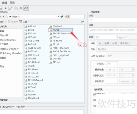The image size is (137, 114).
Task: Click the blue arrow assign icon
Action: (6, 8)
